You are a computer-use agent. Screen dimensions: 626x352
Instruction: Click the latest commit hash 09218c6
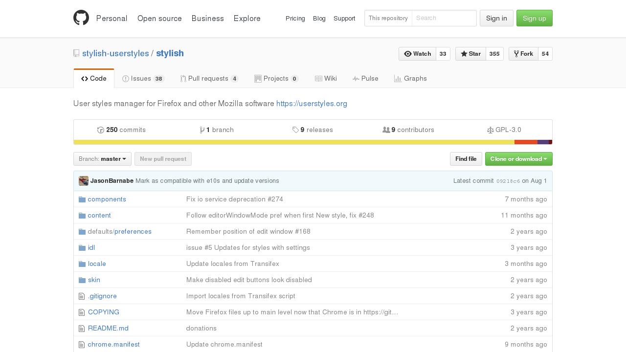click(x=508, y=181)
